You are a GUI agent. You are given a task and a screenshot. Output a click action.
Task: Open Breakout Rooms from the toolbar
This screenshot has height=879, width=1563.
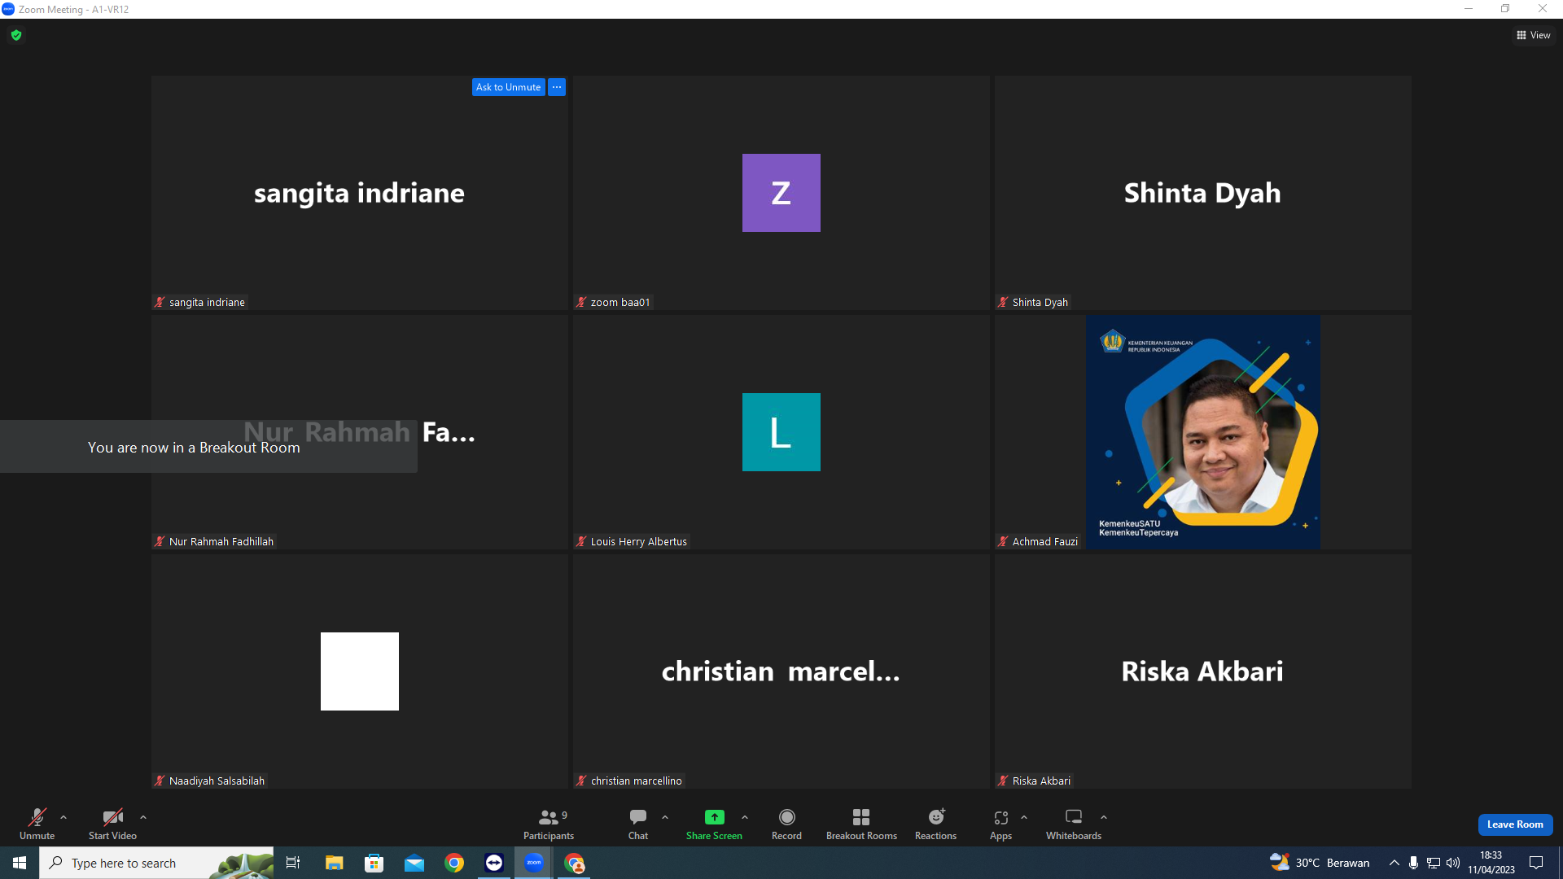[861, 824]
